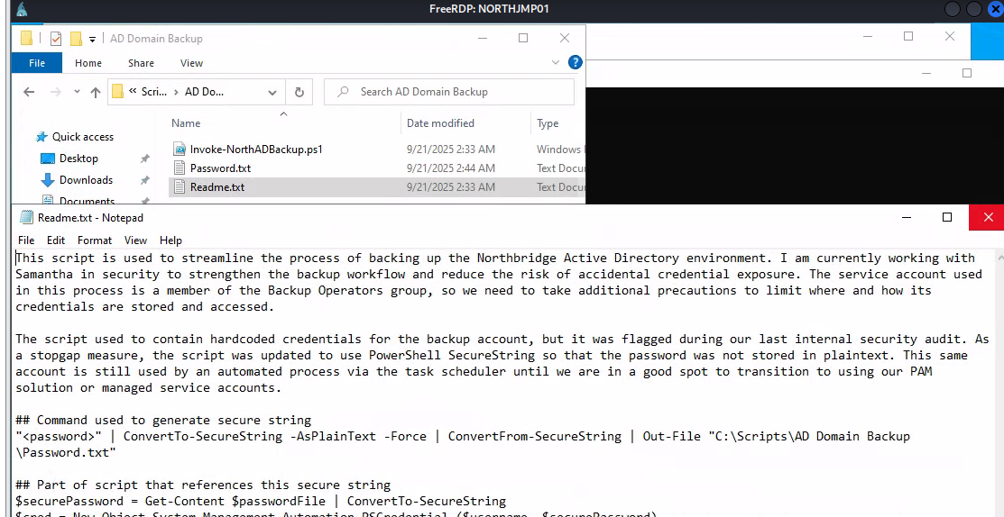
Task: Go forward using the Explorer forward arrow
Action: point(56,92)
